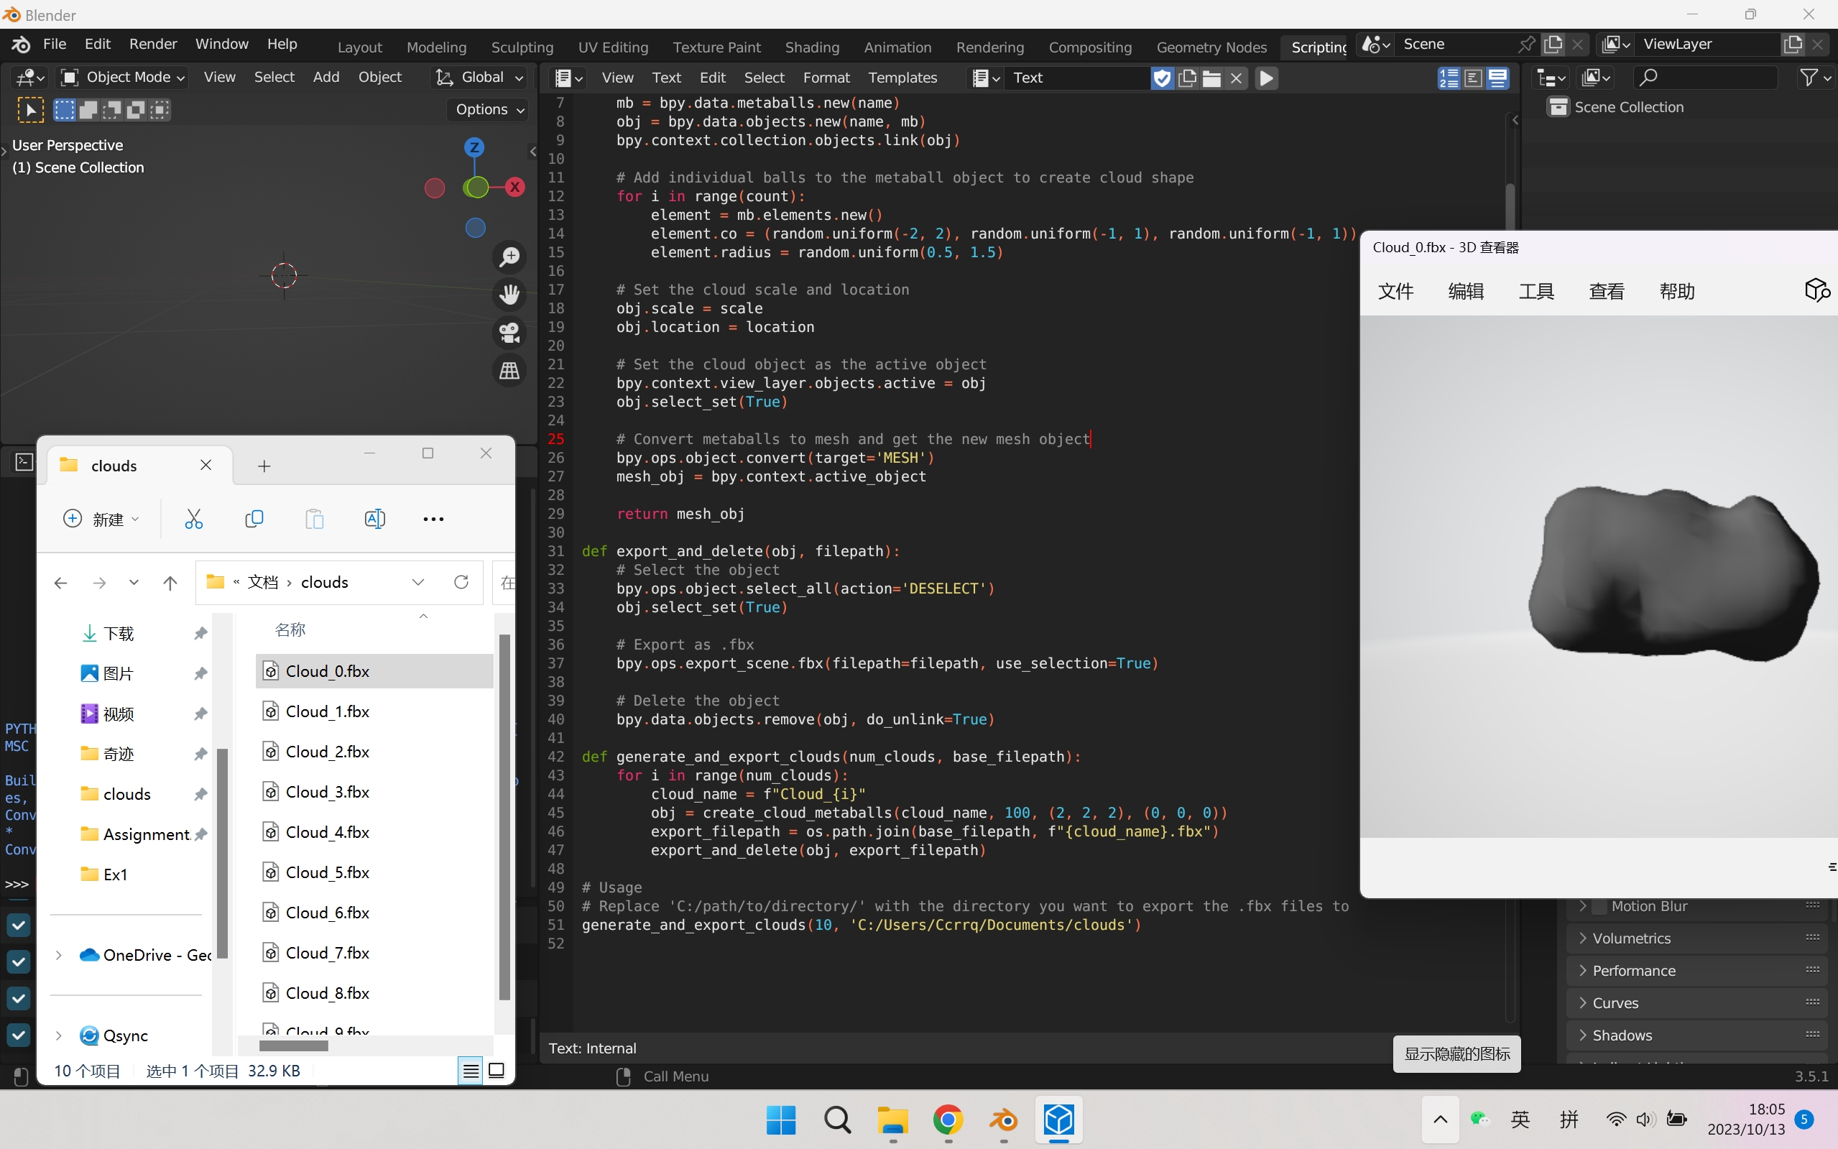Open the Outliner filter funnel icon
The height and width of the screenshot is (1149, 1838).
pyautogui.click(x=1814, y=77)
